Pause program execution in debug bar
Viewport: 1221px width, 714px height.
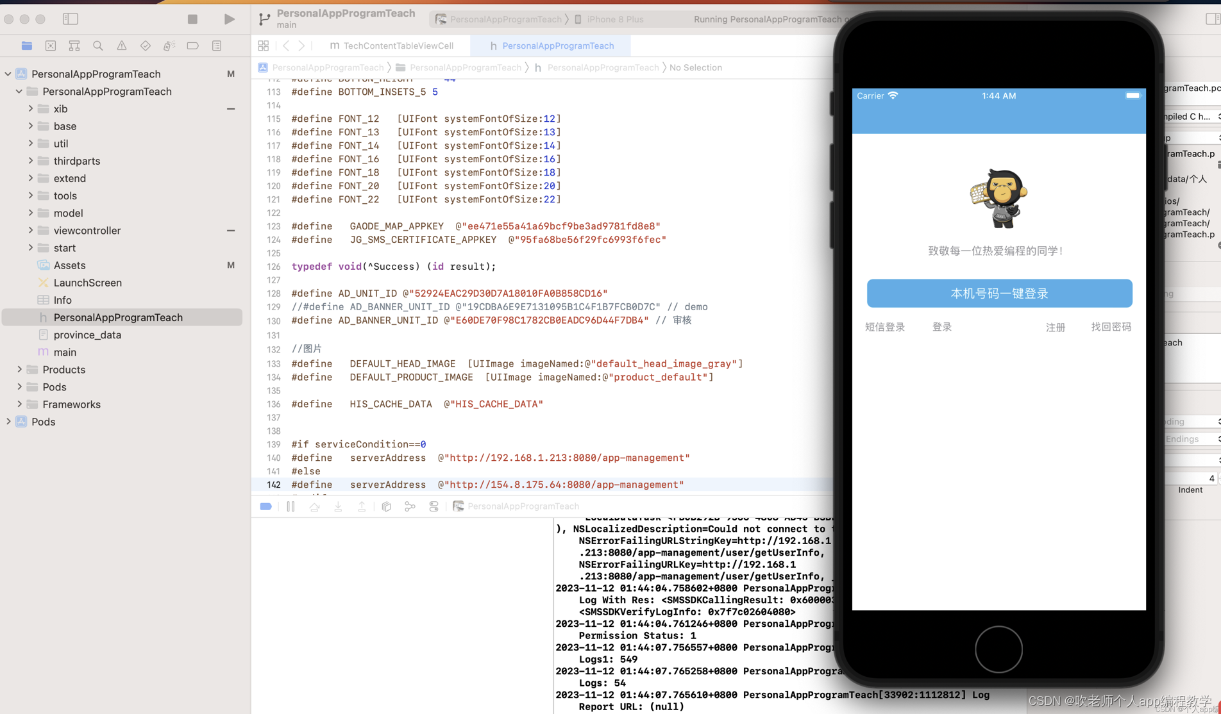[x=291, y=506]
